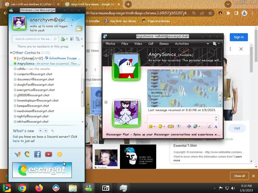Open the Photos menu in chat window

[110, 44]
